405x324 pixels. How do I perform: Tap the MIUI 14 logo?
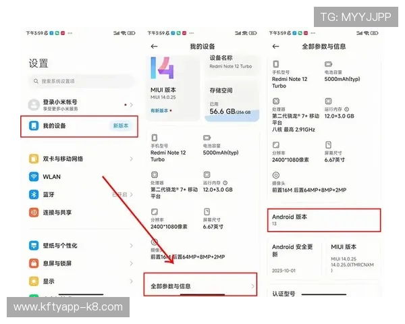point(162,67)
